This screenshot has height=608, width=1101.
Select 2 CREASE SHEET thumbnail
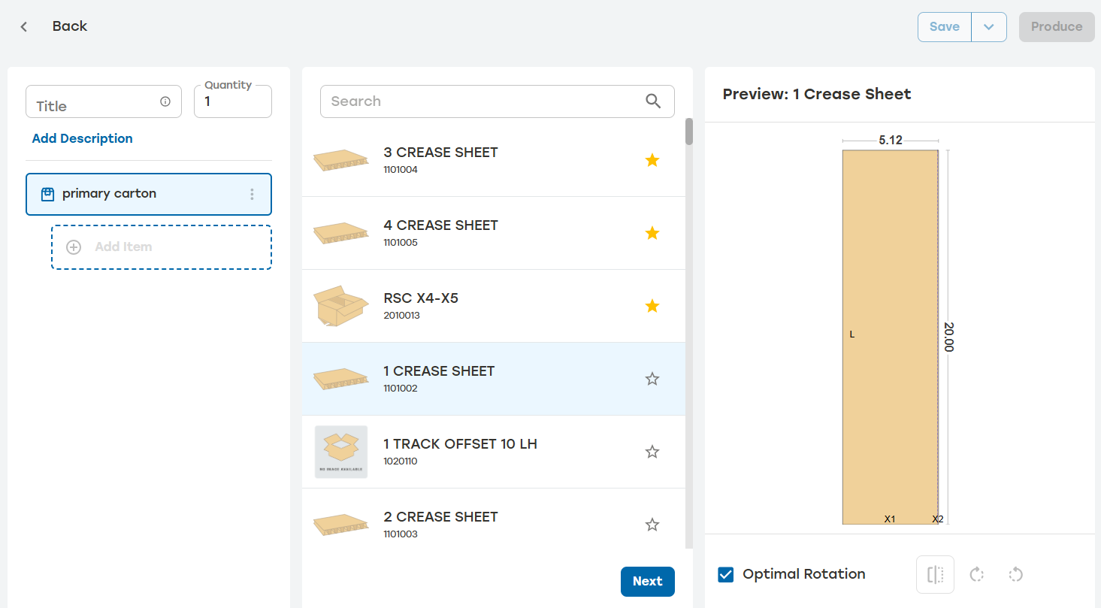(x=341, y=525)
